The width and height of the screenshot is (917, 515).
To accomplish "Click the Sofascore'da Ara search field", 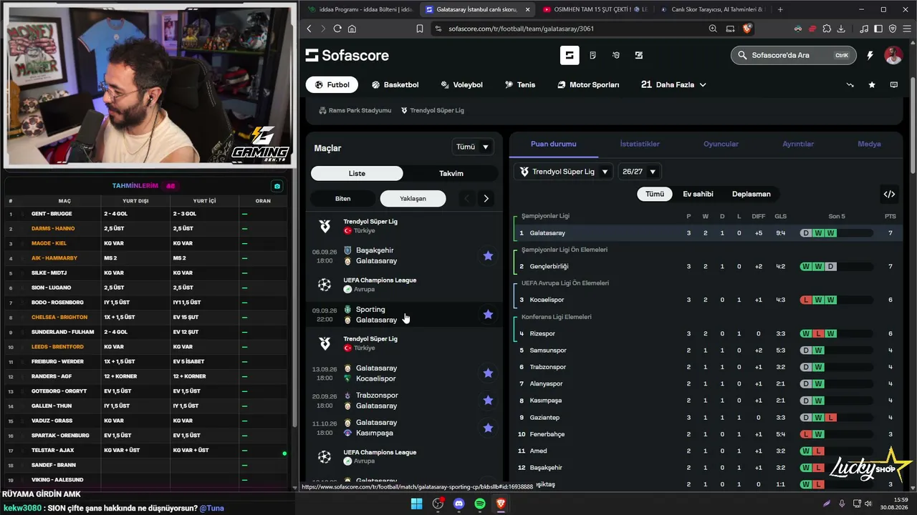I will point(793,55).
